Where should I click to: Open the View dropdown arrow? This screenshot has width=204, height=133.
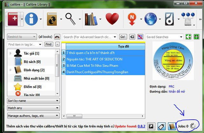80,19
